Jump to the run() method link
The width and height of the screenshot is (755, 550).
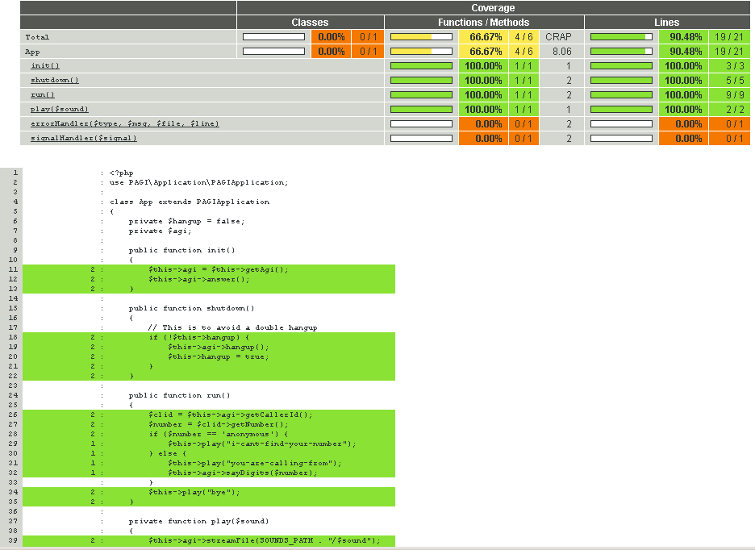click(x=43, y=95)
